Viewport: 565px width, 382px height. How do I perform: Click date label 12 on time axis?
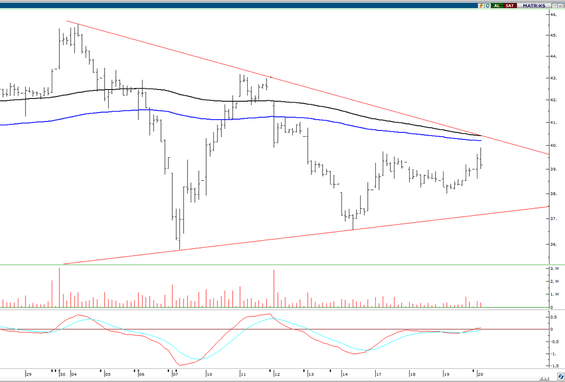click(x=277, y=375)
